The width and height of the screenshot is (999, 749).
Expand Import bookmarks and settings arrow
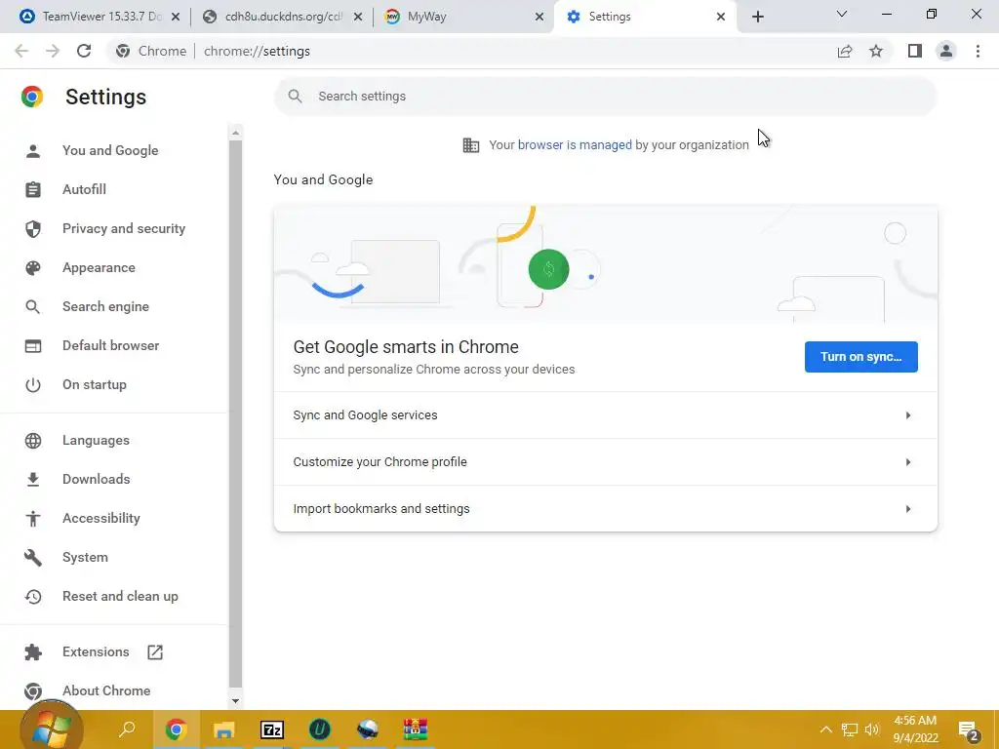coord(908,509)
